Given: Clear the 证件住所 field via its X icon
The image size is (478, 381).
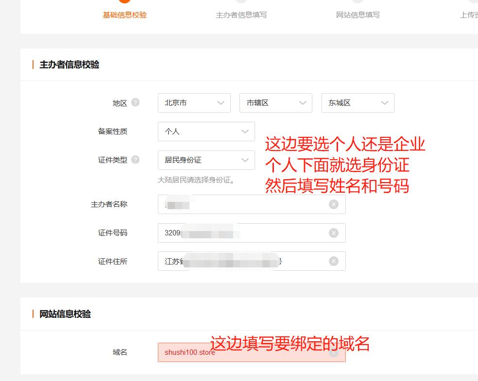Looking at the screenshot, I should pos(333,261).
